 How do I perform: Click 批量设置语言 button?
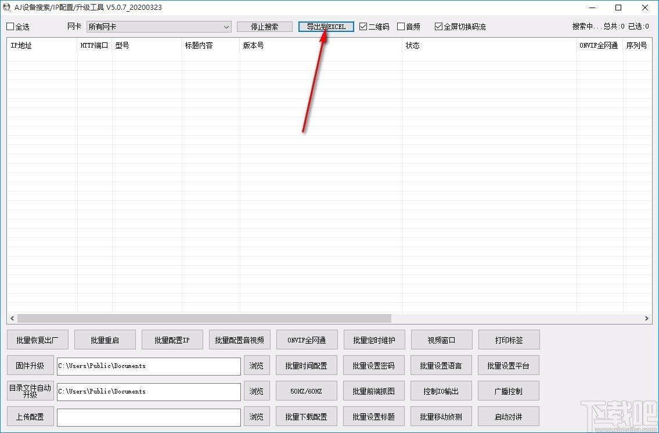coord(441,366)
